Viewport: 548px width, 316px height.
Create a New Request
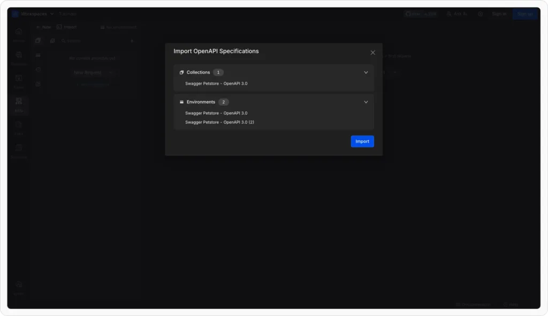[87, 72]
